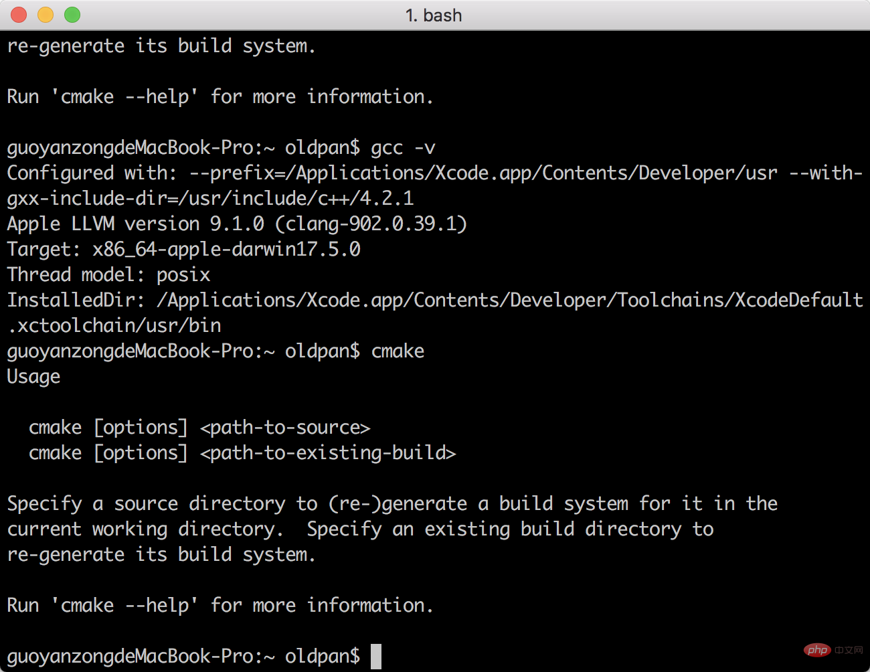
Task: Click '<path-to-source>' in usage line
Action: click(285, 428)
